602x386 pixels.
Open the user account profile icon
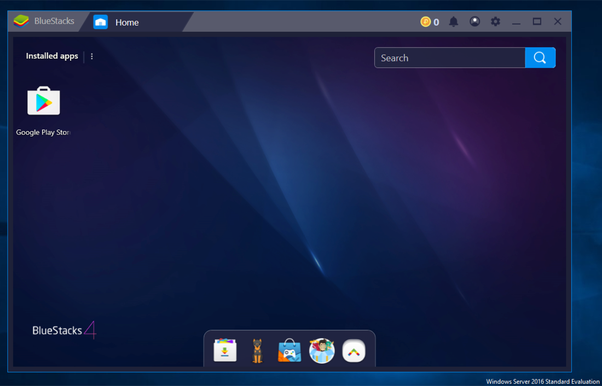474,21
